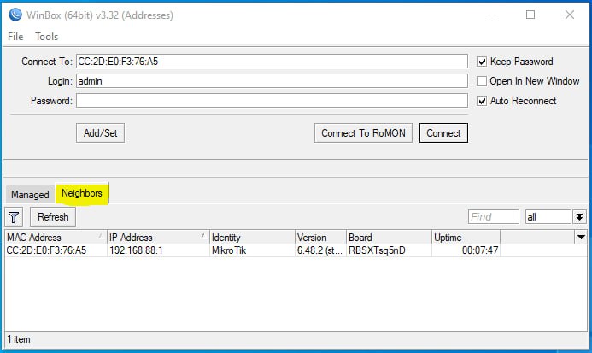The image size is (592, 353).
Task: Disable Auto Reconnect checkbox
Action: pos(482,101)
